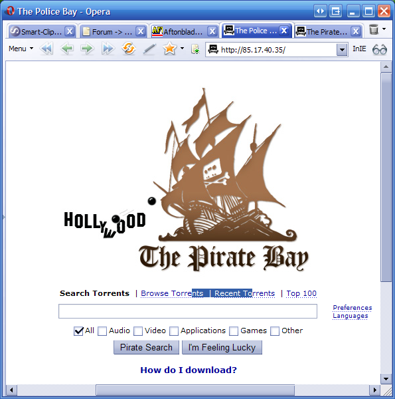
Task: Open bookmarks via the star icon
Action: (169, 49)
